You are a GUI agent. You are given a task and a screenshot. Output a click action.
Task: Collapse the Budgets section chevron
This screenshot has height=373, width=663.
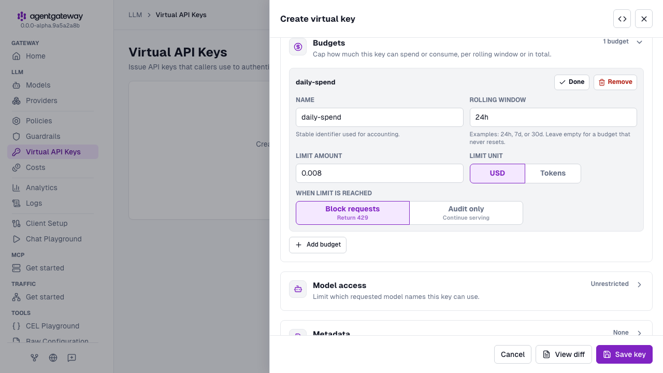[639, 42]
